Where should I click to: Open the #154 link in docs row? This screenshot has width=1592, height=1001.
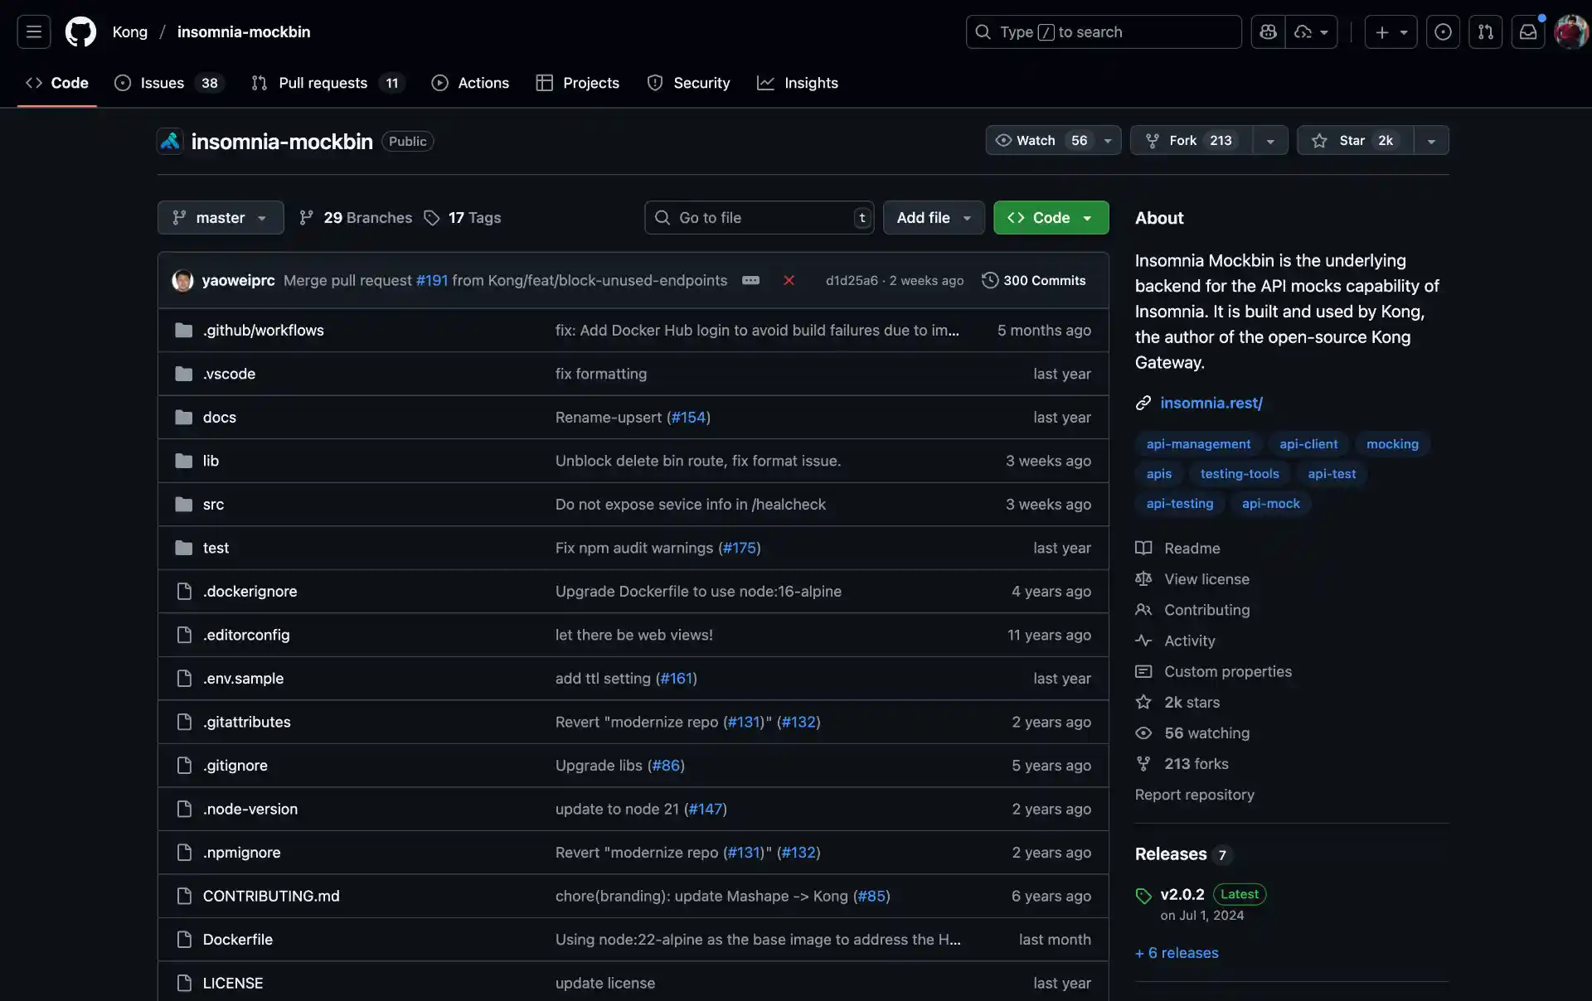click(688, 417)
